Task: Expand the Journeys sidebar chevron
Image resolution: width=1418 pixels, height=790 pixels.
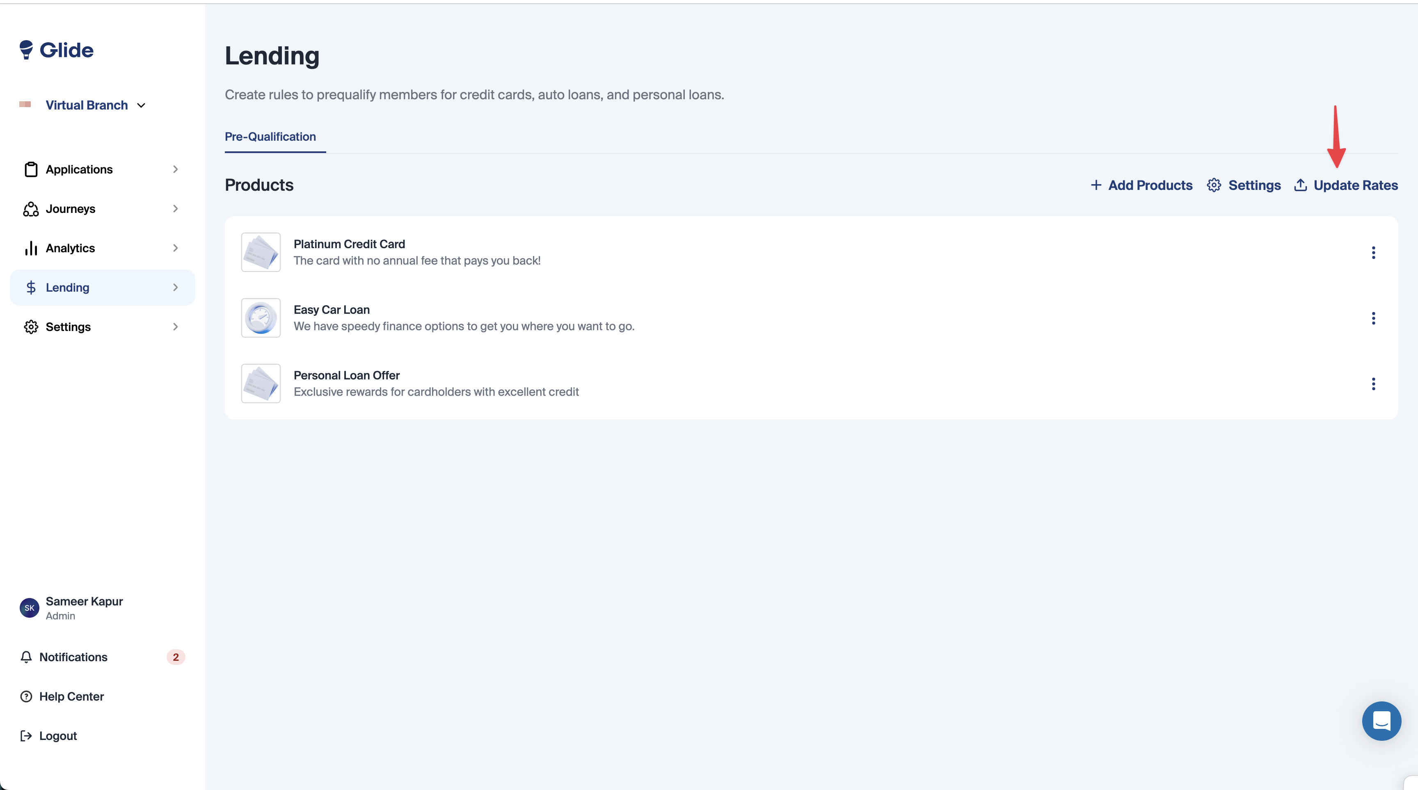Action: pos(175,208)
